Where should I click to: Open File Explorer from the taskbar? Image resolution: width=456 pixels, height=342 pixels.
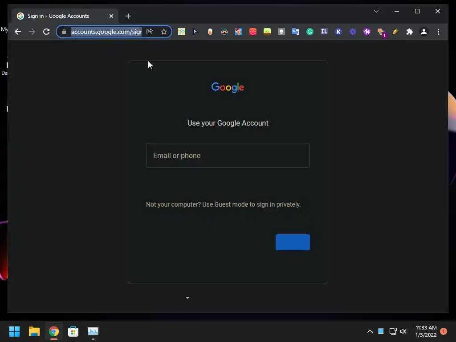click(x=34, y=331)
